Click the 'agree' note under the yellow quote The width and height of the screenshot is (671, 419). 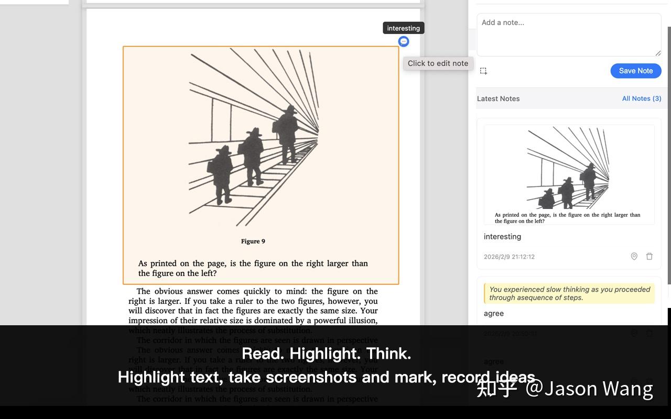coord(494,314)
